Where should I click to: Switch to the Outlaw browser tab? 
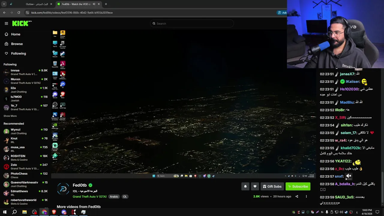[x=31, y=4]
